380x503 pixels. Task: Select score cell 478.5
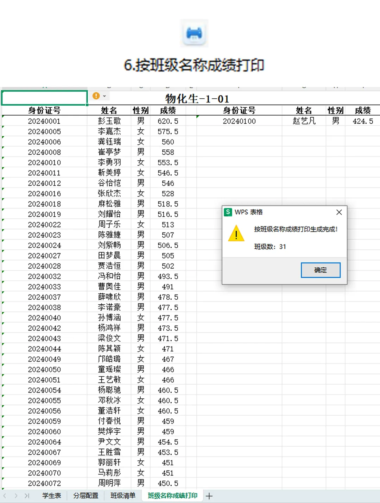[x=168, y=297]
